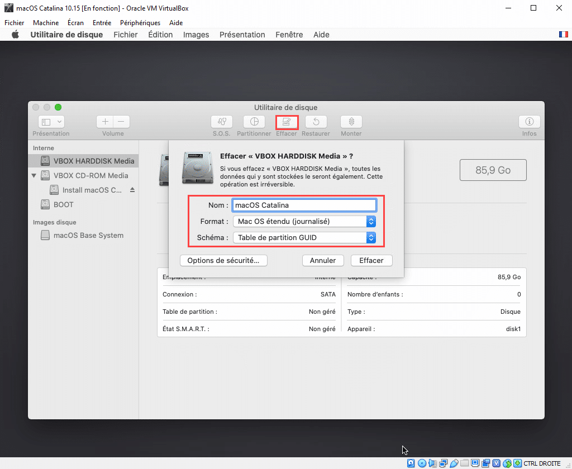Select VBOX HARDDISK Media in sidebar

pos(83,161)
